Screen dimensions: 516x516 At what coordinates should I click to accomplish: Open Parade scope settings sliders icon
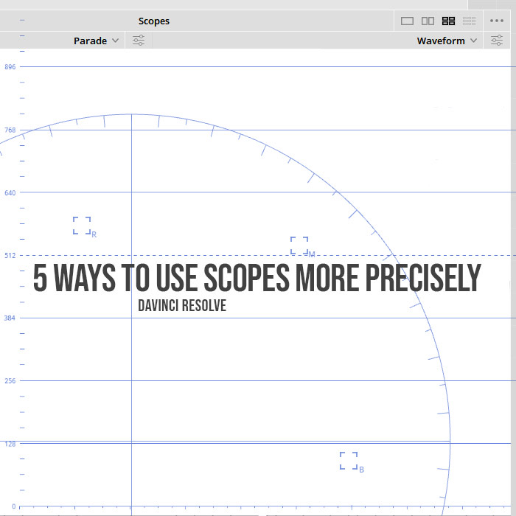point(139,41)
